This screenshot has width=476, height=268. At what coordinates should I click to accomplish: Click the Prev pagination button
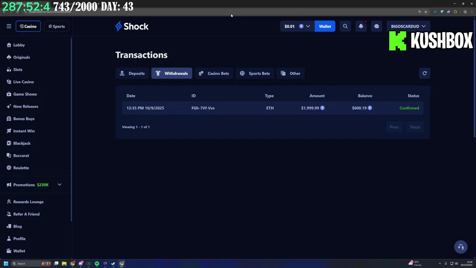pyautogui.click(x=394, y=127)
